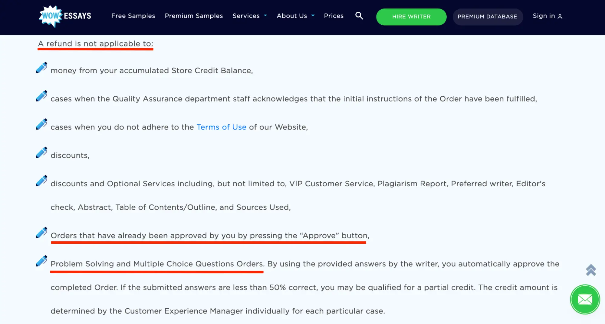
Task: Click pencil bullet beside Quality Assurance item
Action: pos(41,96)
